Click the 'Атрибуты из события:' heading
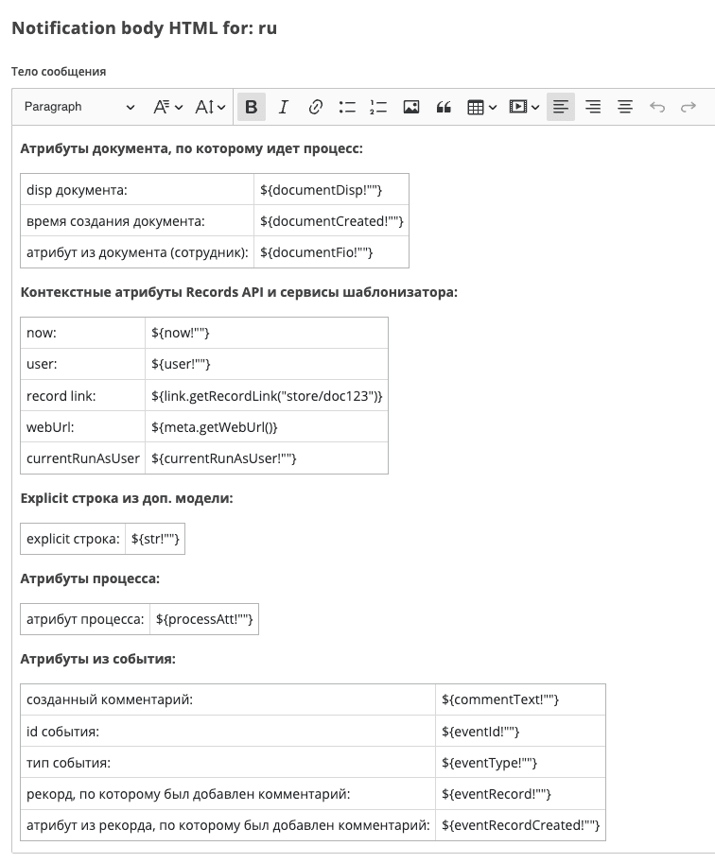715x863 pixels. tap(98, 659)
